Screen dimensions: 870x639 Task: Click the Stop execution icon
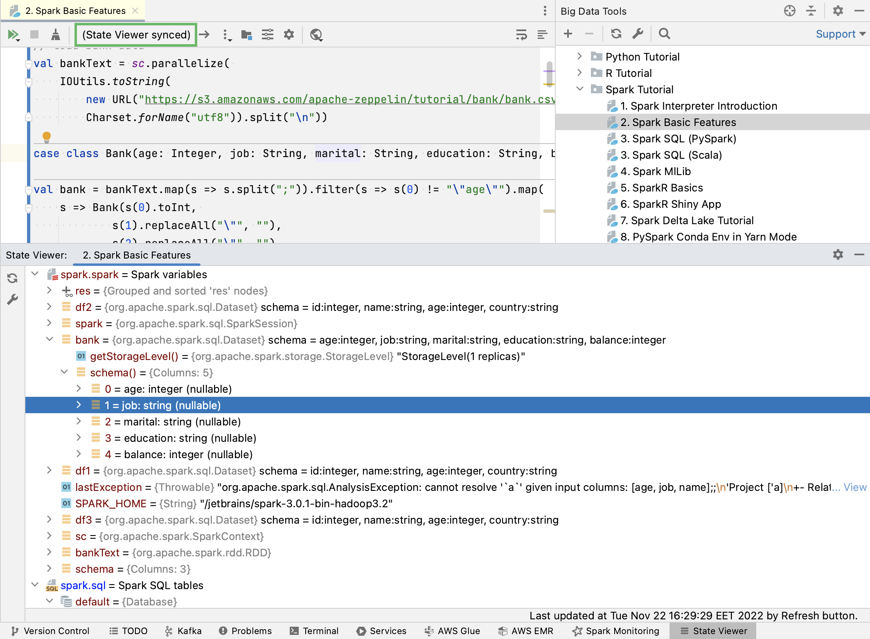click(x=34, y=34)
